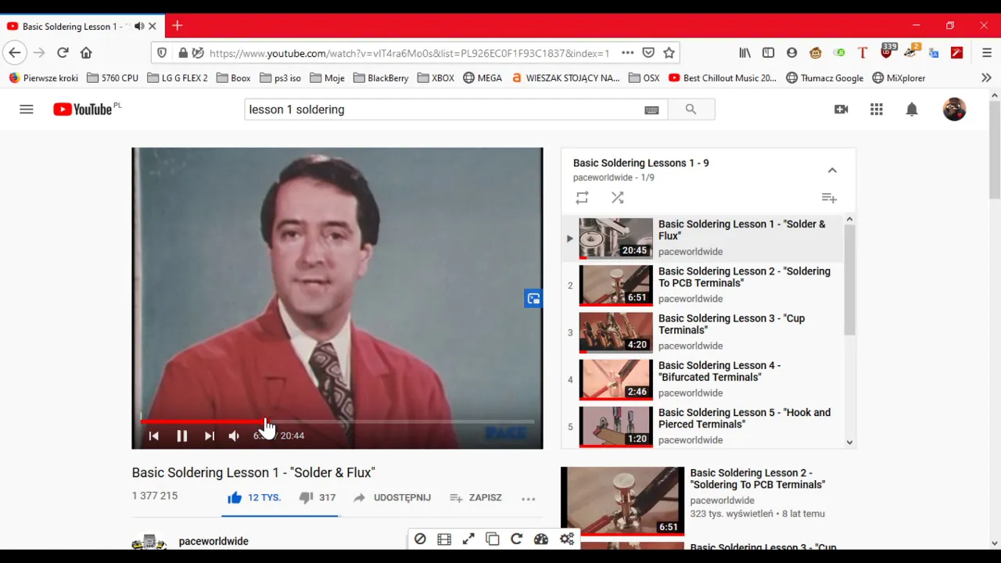Click the film strip extension toolbar icon

[444, 539]
